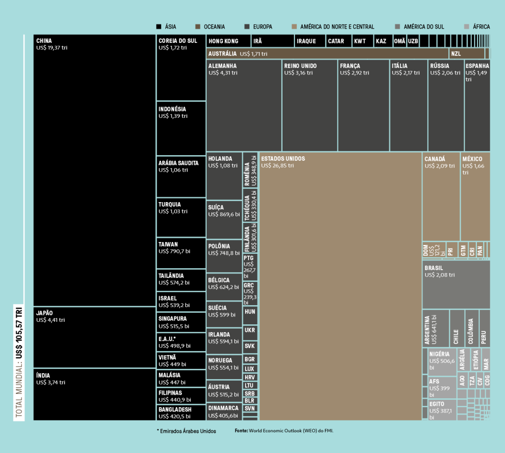Select the Nigéria block
Image resolution: width=505 pixels, height=453 pixels.
tap(442, 362)
